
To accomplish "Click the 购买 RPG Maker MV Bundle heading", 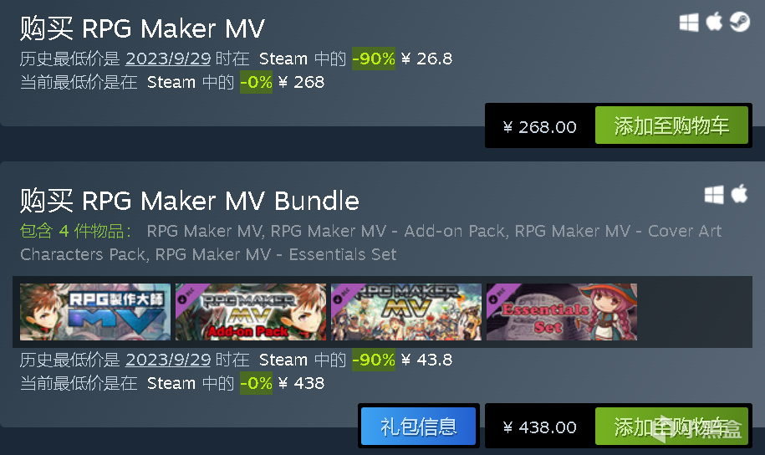I will coord(189,201).
